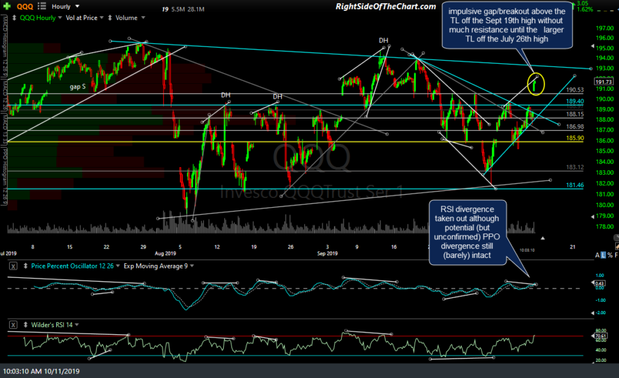Viewport: 619px width, 378px height.
Task: Toggle the L log scale setting
Action: [604, 255]
